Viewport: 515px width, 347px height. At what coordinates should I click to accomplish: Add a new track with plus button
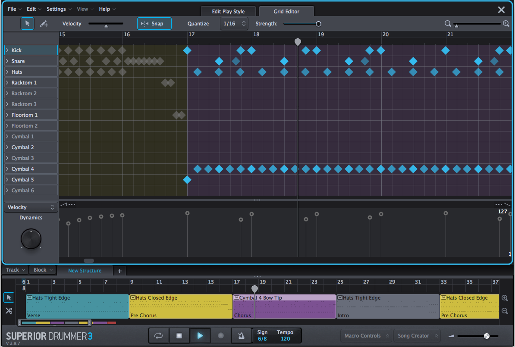(x=119, y=271)
